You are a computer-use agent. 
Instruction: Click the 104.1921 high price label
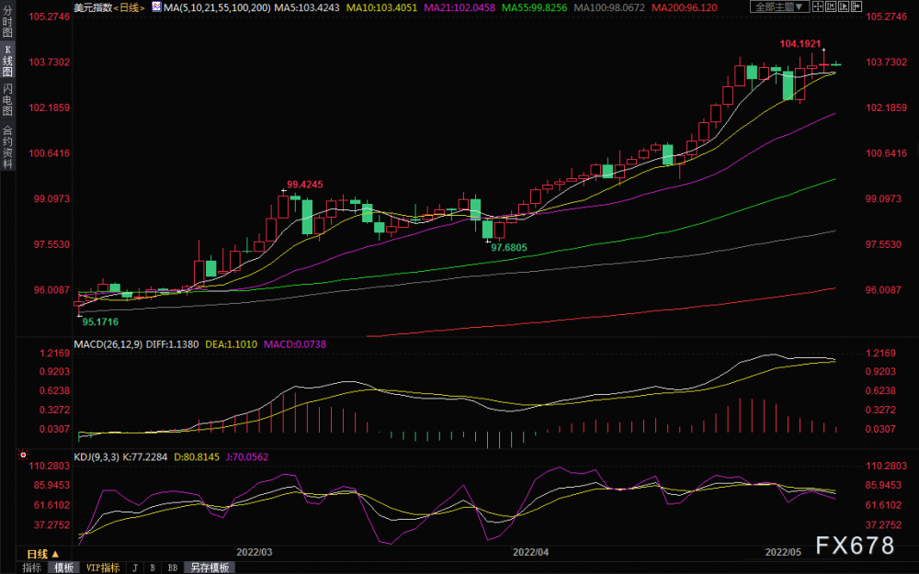click(800, 44)
